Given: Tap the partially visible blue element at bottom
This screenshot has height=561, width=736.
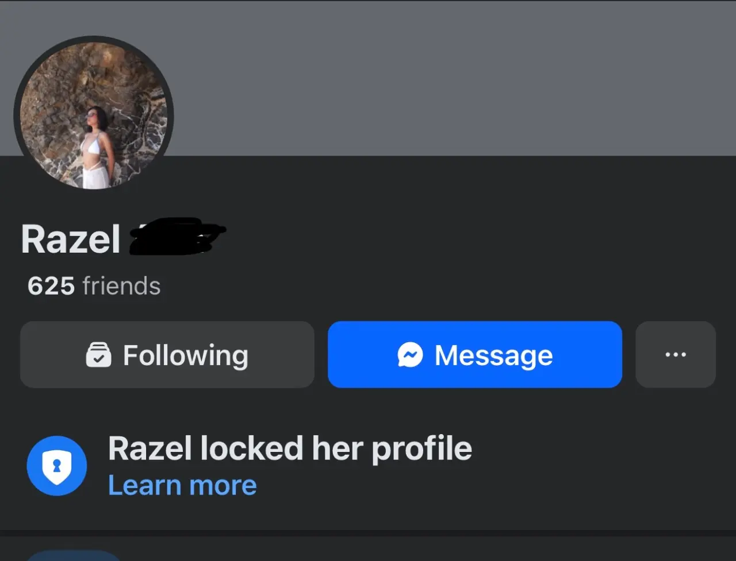Looking at the screenshot, I should (x=74, y=556).
